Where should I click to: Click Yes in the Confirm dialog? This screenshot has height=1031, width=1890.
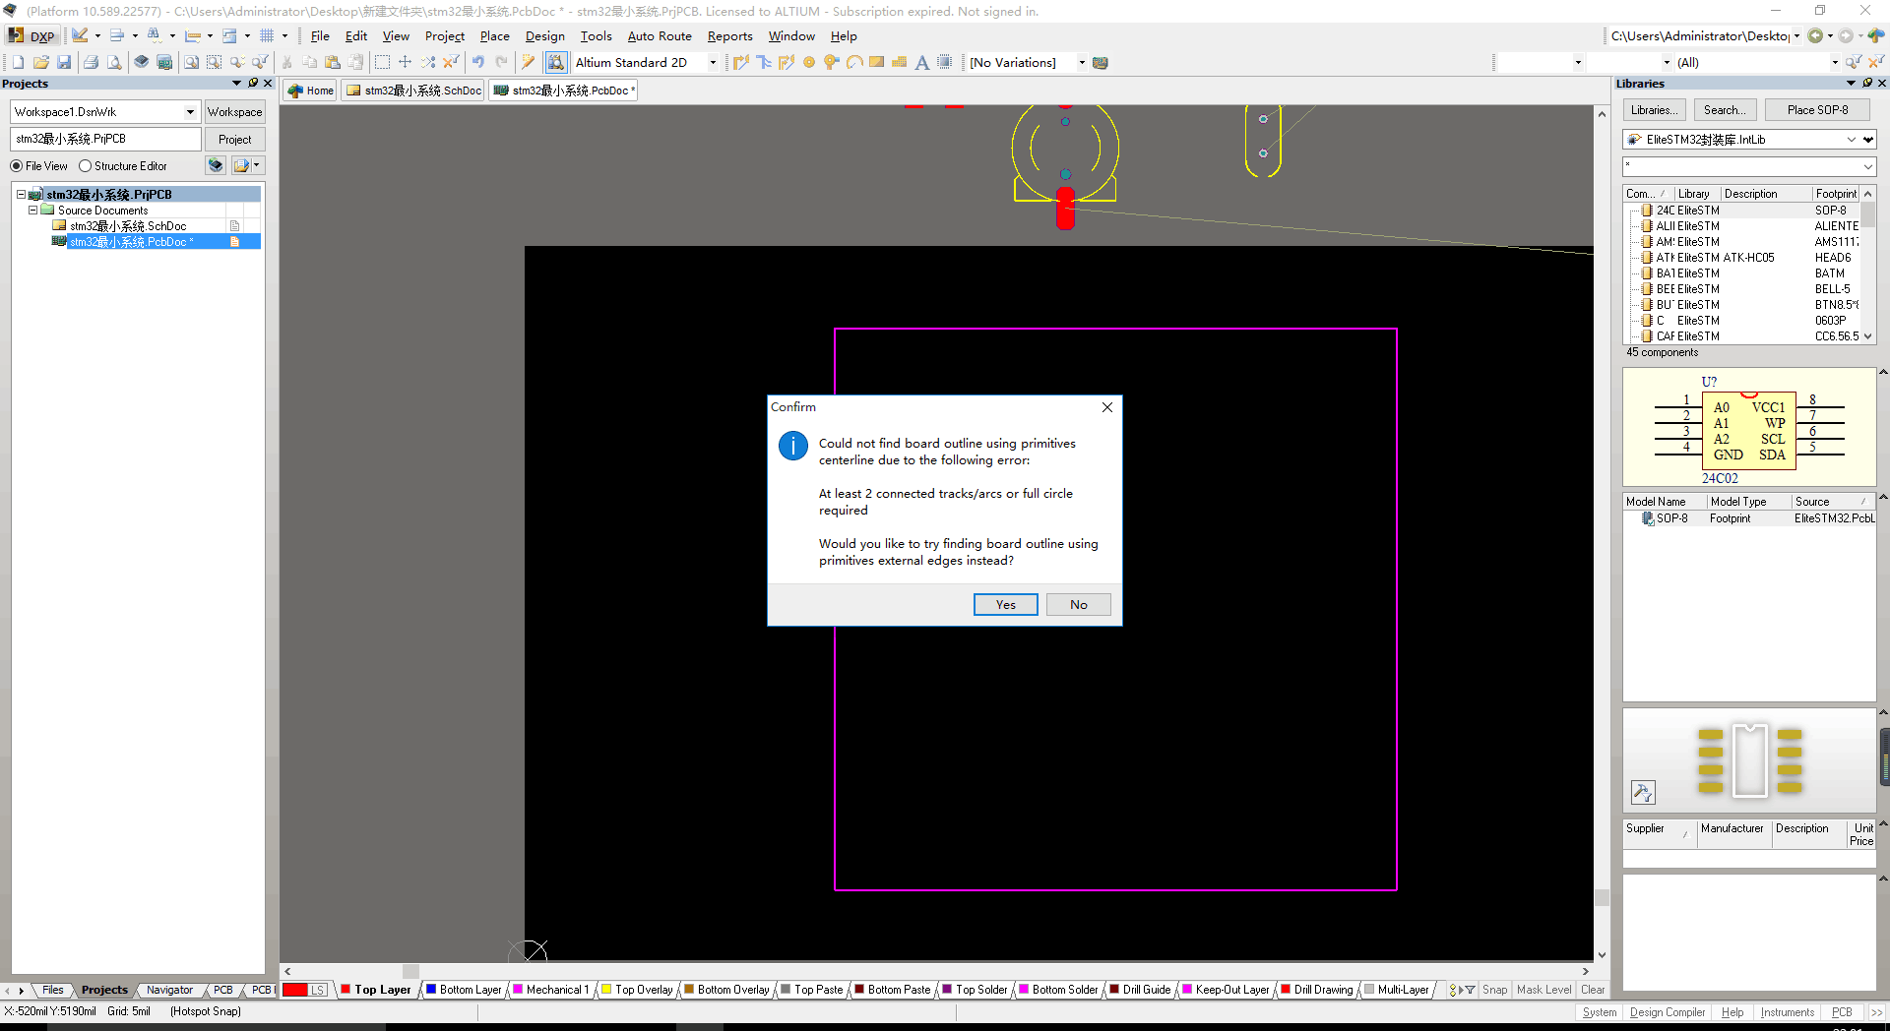[1005, 604]
